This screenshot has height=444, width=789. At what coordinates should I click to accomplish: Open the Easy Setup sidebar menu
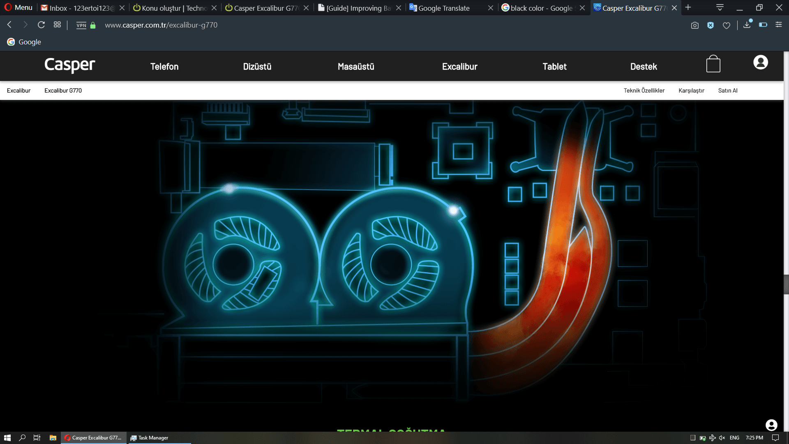pos(778,25)
